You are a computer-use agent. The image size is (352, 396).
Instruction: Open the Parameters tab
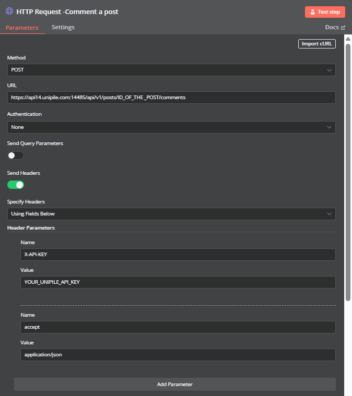[x=22, y=28]
